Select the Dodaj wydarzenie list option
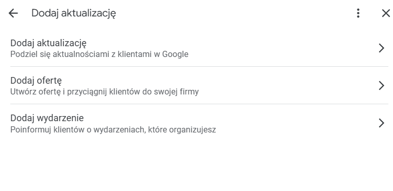The image size is (393, 191). (199, 123)
